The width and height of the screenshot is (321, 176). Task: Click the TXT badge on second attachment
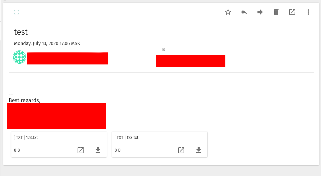(120, 138)
